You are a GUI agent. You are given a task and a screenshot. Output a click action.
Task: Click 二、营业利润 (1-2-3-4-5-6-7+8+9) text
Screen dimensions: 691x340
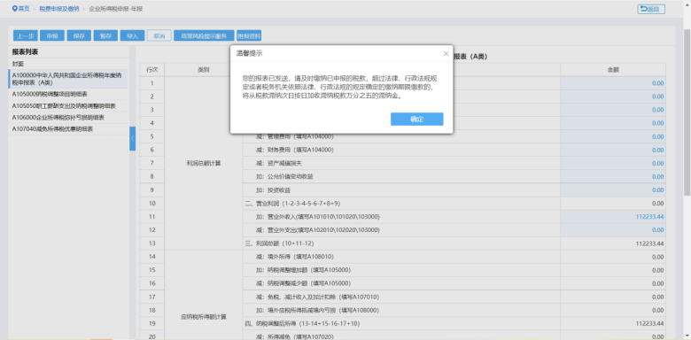[292, 204]
